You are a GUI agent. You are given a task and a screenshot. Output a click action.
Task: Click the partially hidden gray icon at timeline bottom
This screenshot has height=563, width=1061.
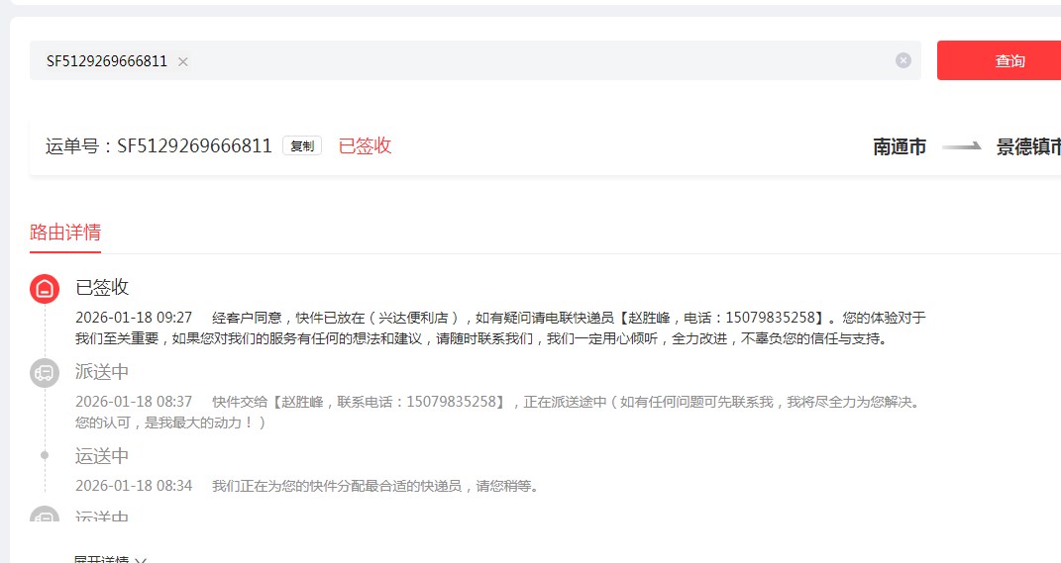[x=45, y=516]
